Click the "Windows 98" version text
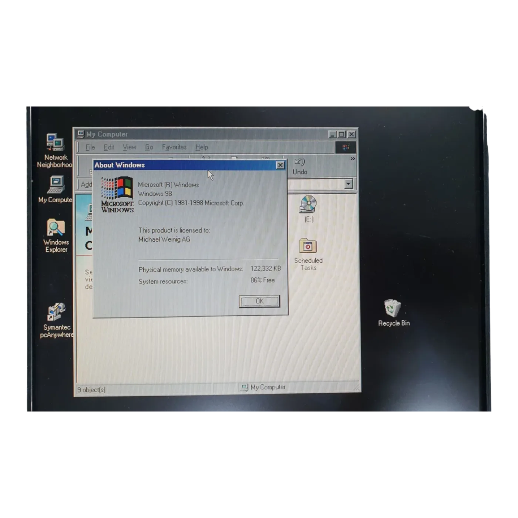Viewport: 518px width, 518px height. point(155,194)
